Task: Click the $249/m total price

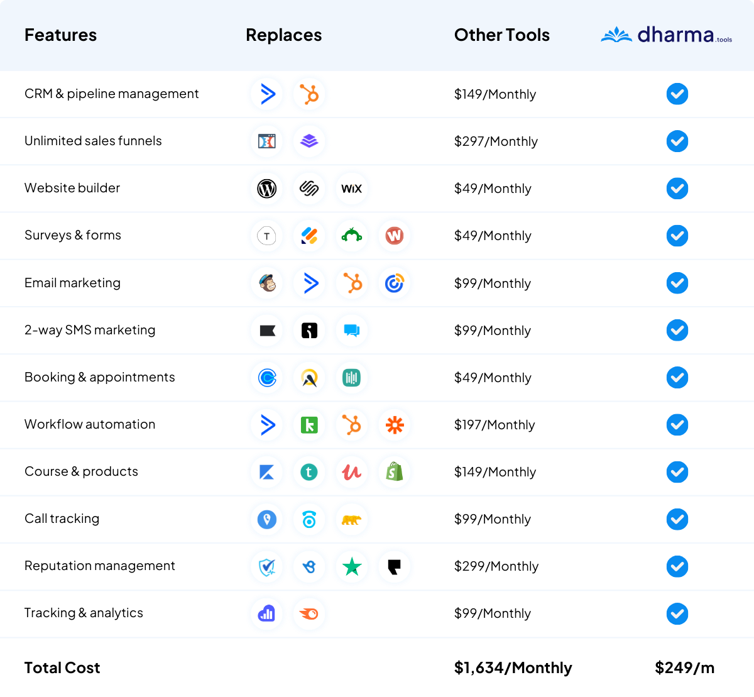Action: [x=684, y=667]
